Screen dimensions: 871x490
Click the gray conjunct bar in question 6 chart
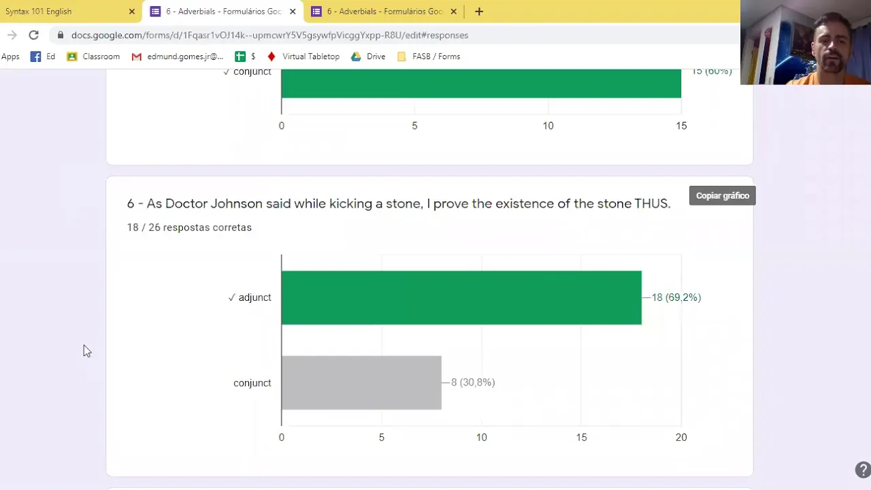361,382
